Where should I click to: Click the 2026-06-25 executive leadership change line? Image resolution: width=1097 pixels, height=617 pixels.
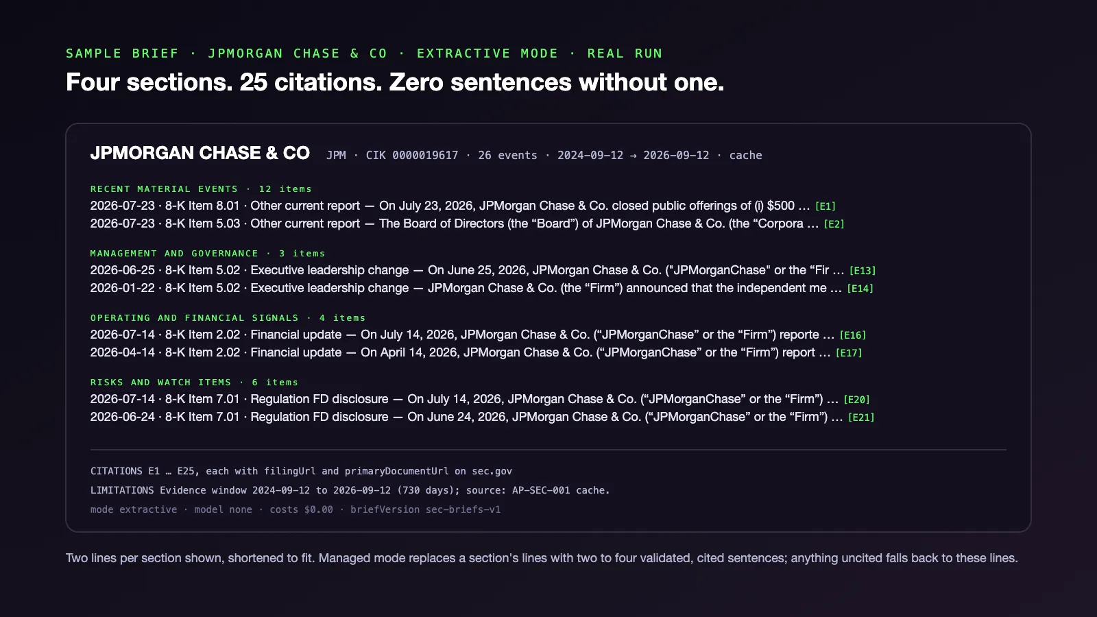coord(483,270)
